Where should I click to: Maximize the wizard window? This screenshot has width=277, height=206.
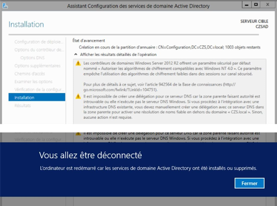point(255,5)
